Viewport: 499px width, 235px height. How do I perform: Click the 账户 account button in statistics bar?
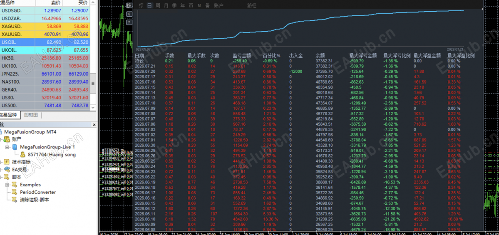(x=218, y=6)
